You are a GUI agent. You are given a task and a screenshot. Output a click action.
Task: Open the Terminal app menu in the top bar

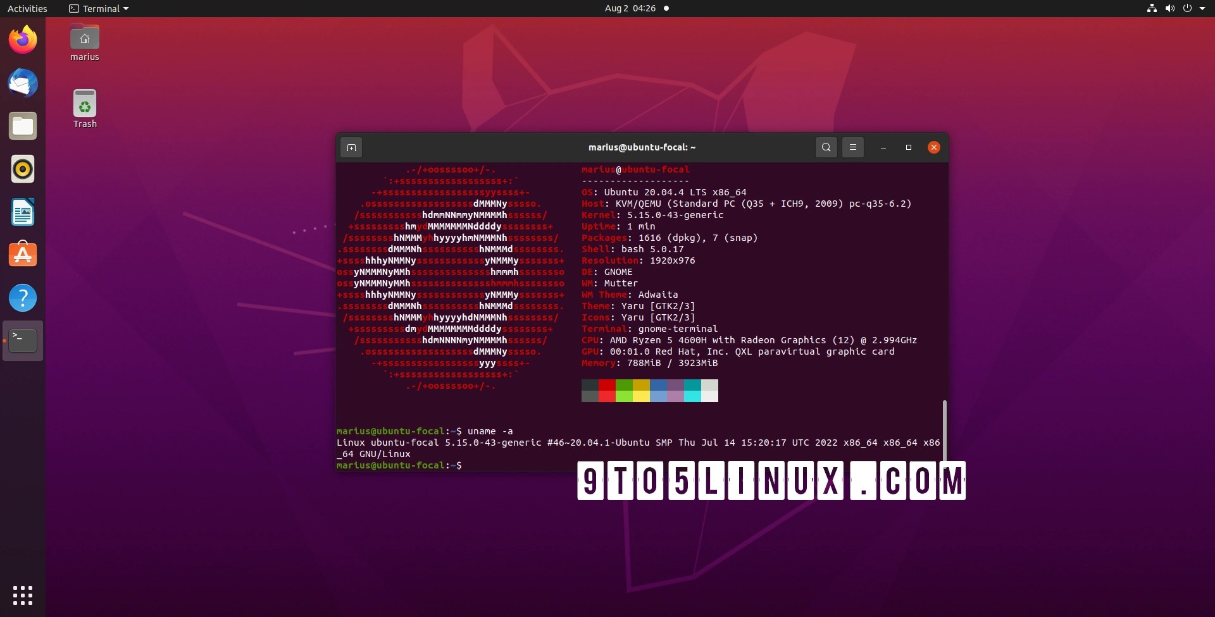click(x=98, y=8)
